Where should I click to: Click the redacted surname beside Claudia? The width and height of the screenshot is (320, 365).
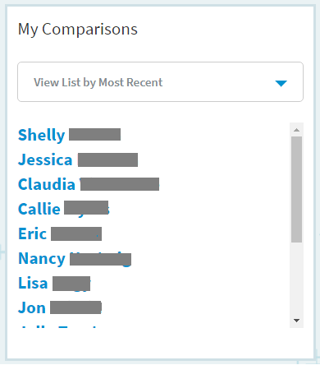[120, 184]
